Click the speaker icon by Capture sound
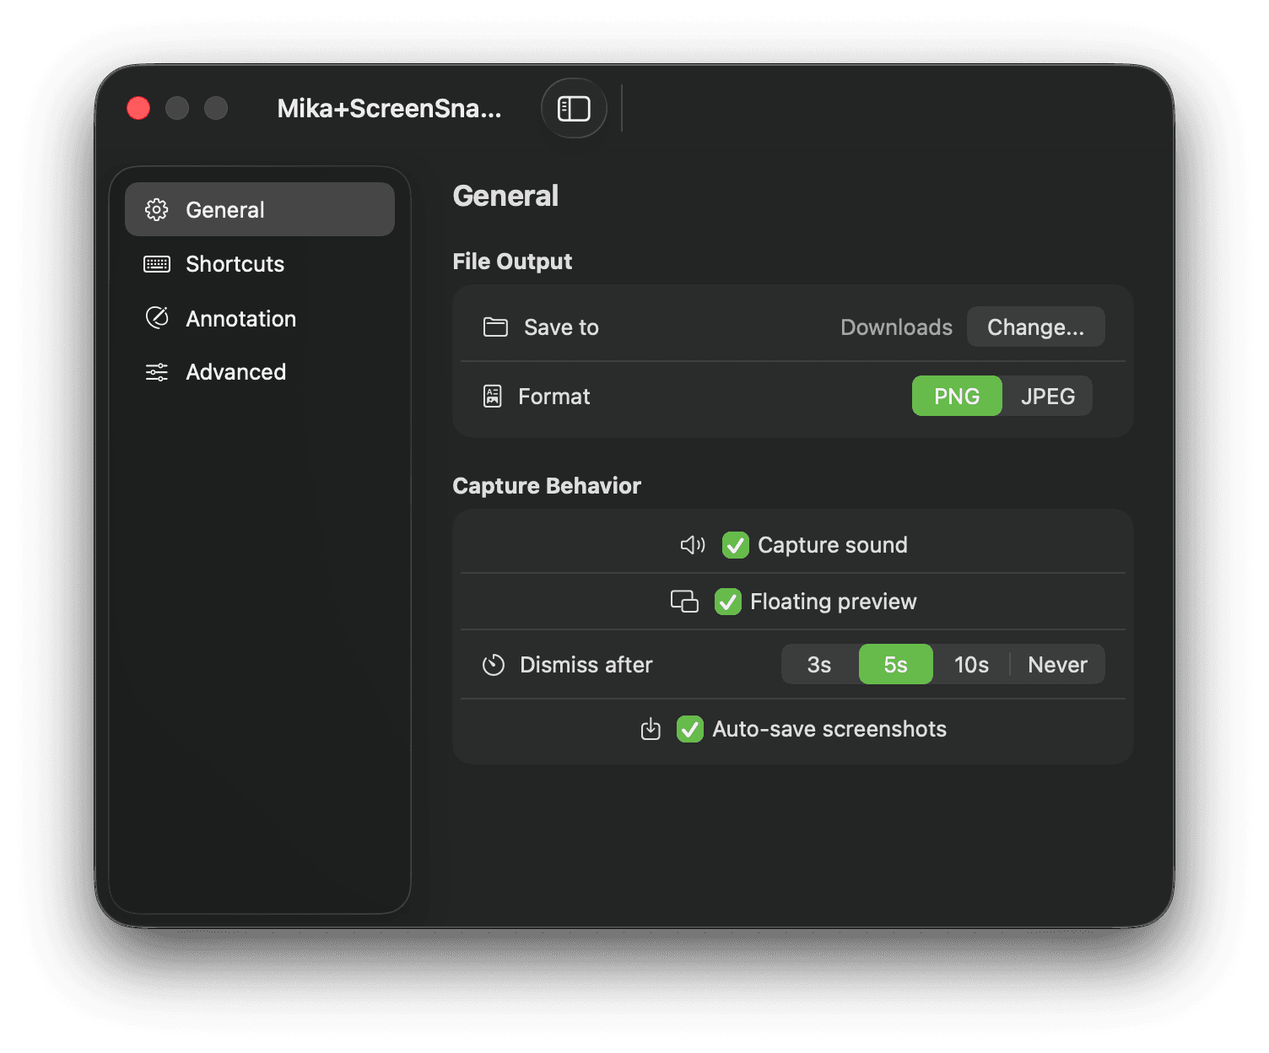The width and height of the screenshot is (1269, 1053). [x=693, y=545]
